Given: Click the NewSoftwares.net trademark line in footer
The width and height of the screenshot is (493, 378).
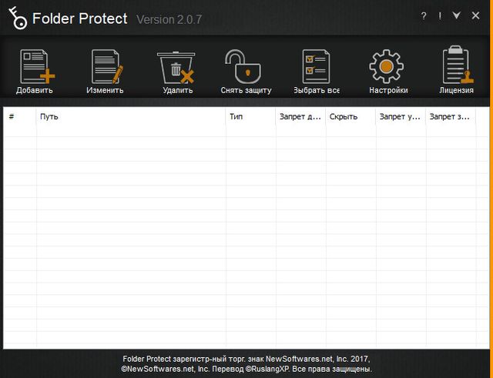Looking at the screenshot, I should point(246,359).
